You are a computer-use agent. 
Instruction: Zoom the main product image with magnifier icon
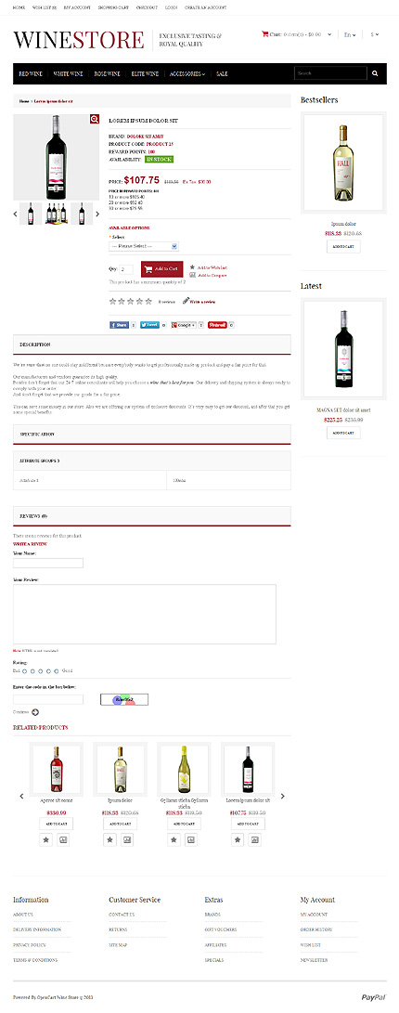95,119
